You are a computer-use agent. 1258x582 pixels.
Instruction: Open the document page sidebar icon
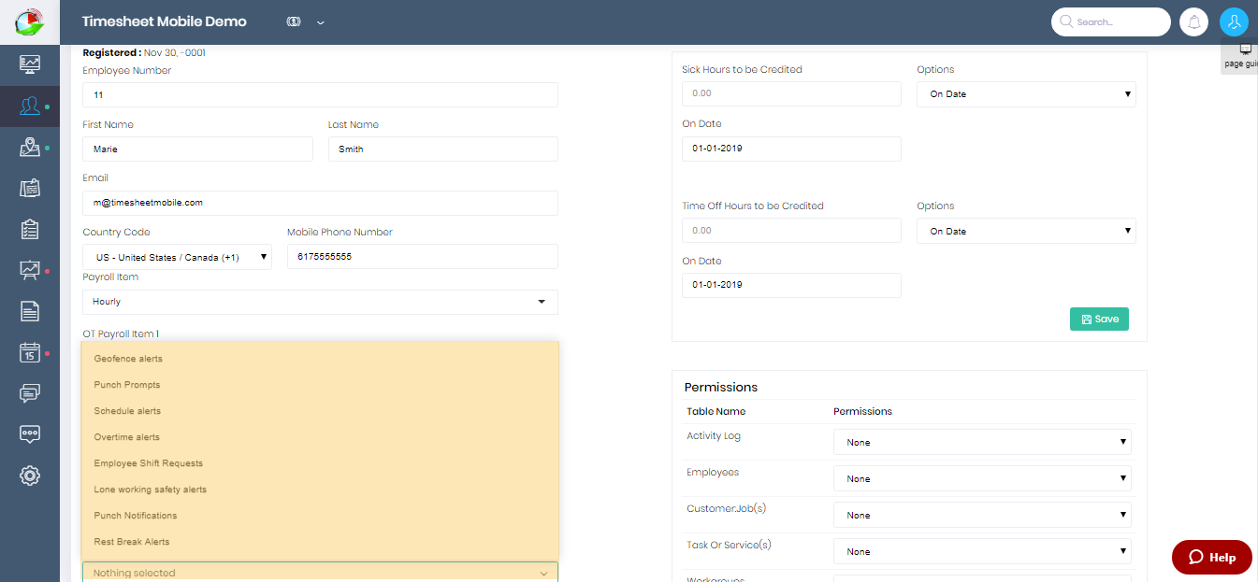30,311
